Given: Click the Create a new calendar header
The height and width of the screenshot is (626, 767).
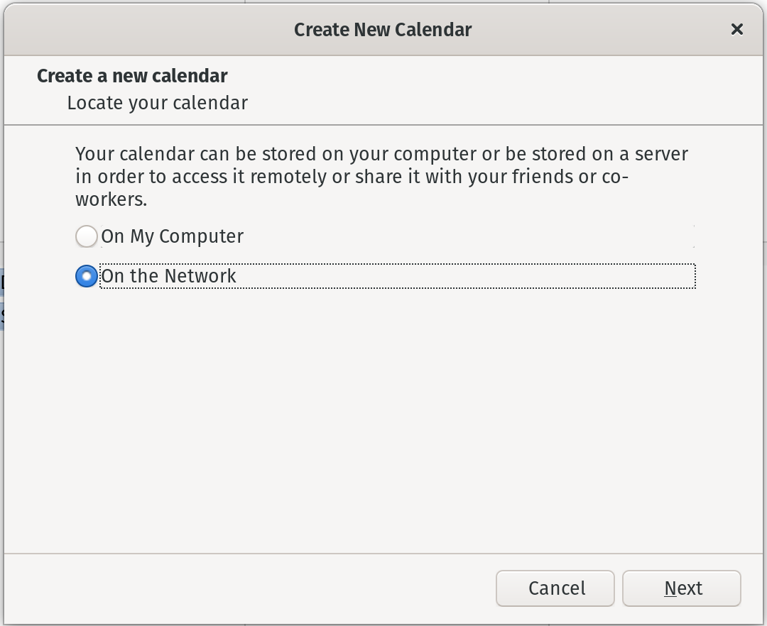Looking at the screenshot, I should pyautogui.click(x=132, y=75).
